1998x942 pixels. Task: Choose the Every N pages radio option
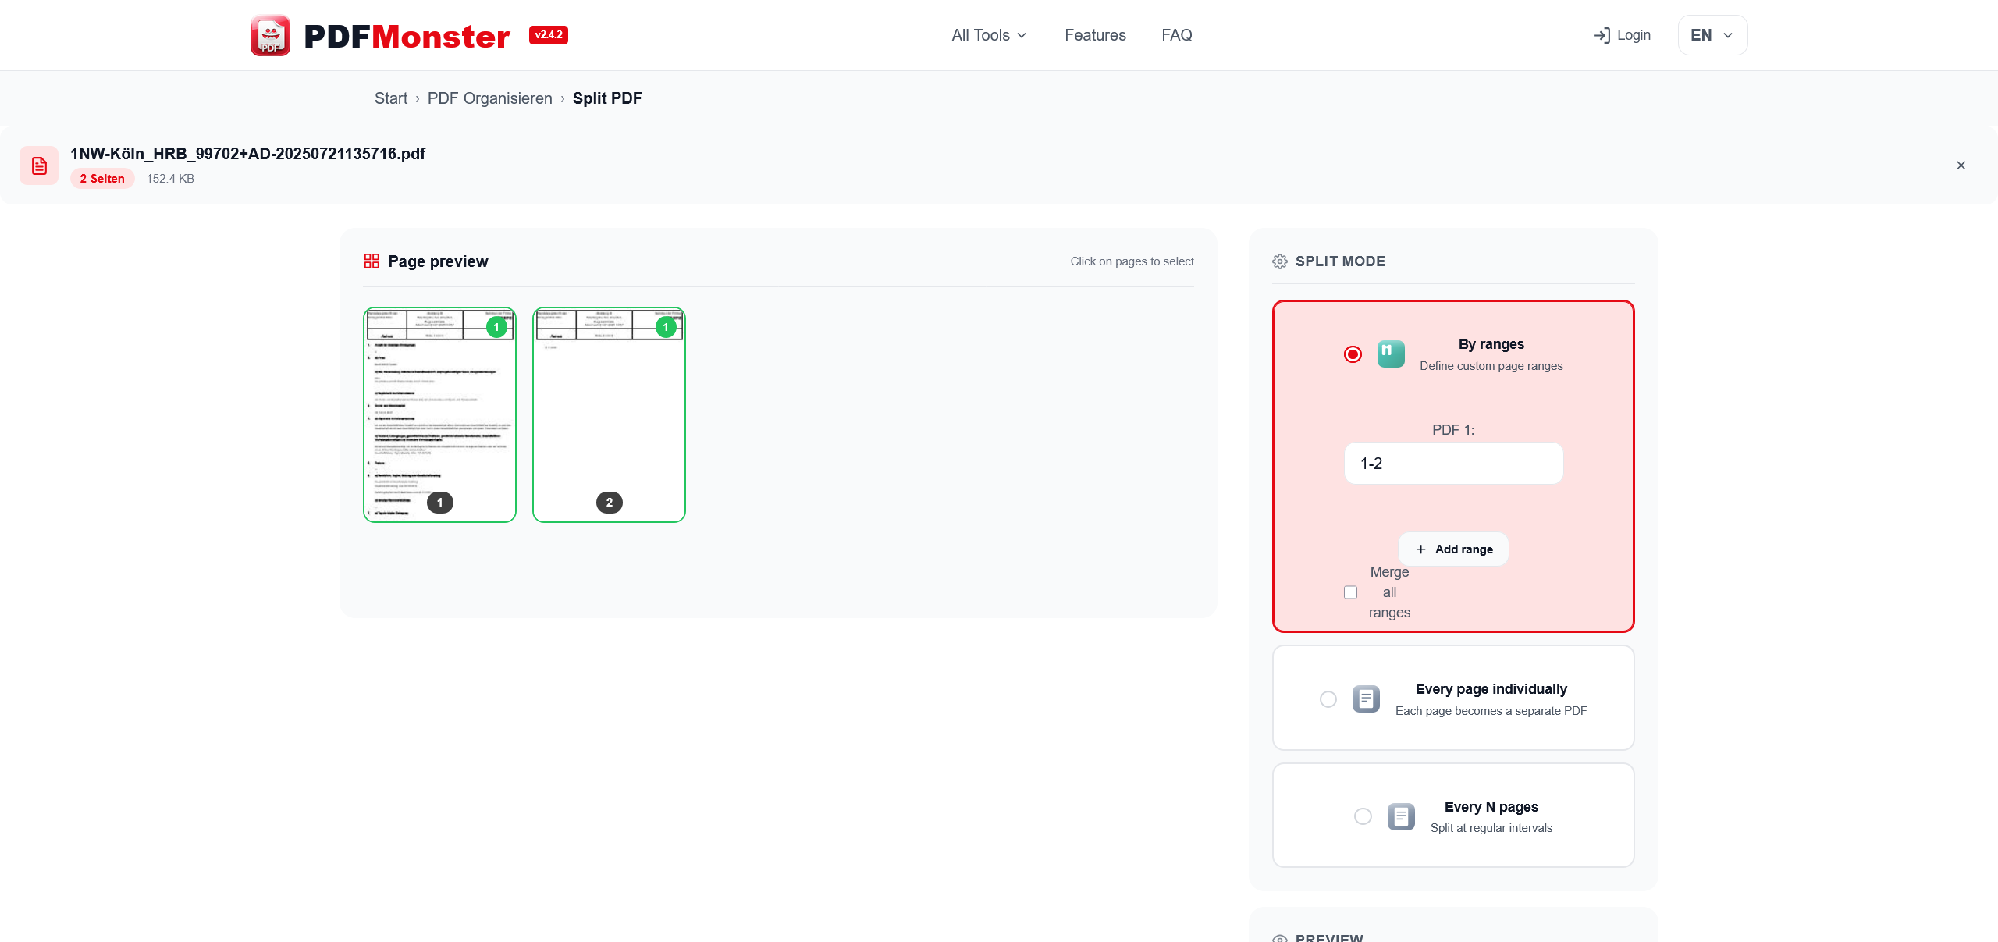(x=1363, y=816)
